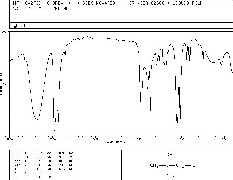Click the bottom CH3 group in structure
The width and height of the screenshot is (233, 180).
tap(170, 176)
